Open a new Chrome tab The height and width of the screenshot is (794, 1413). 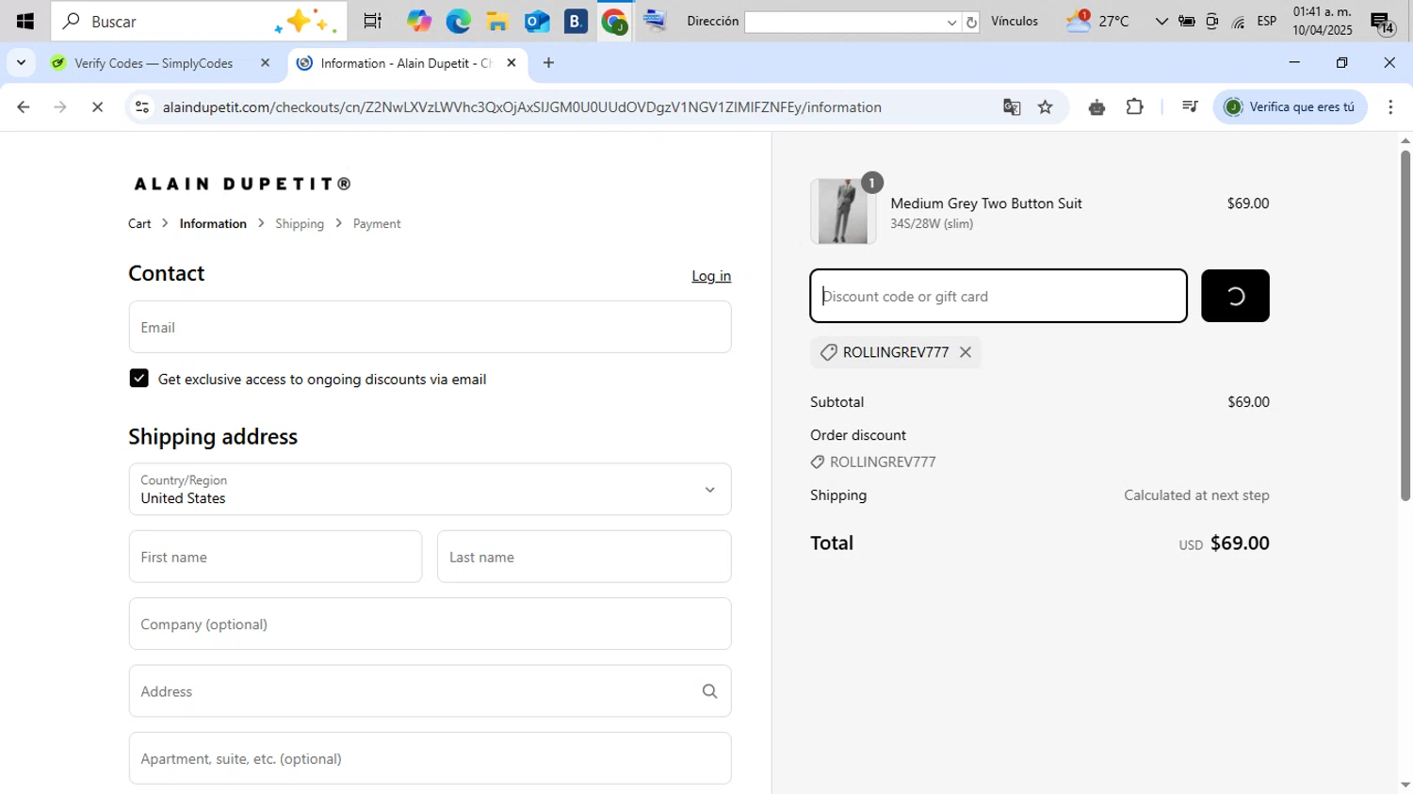[548, 63]
